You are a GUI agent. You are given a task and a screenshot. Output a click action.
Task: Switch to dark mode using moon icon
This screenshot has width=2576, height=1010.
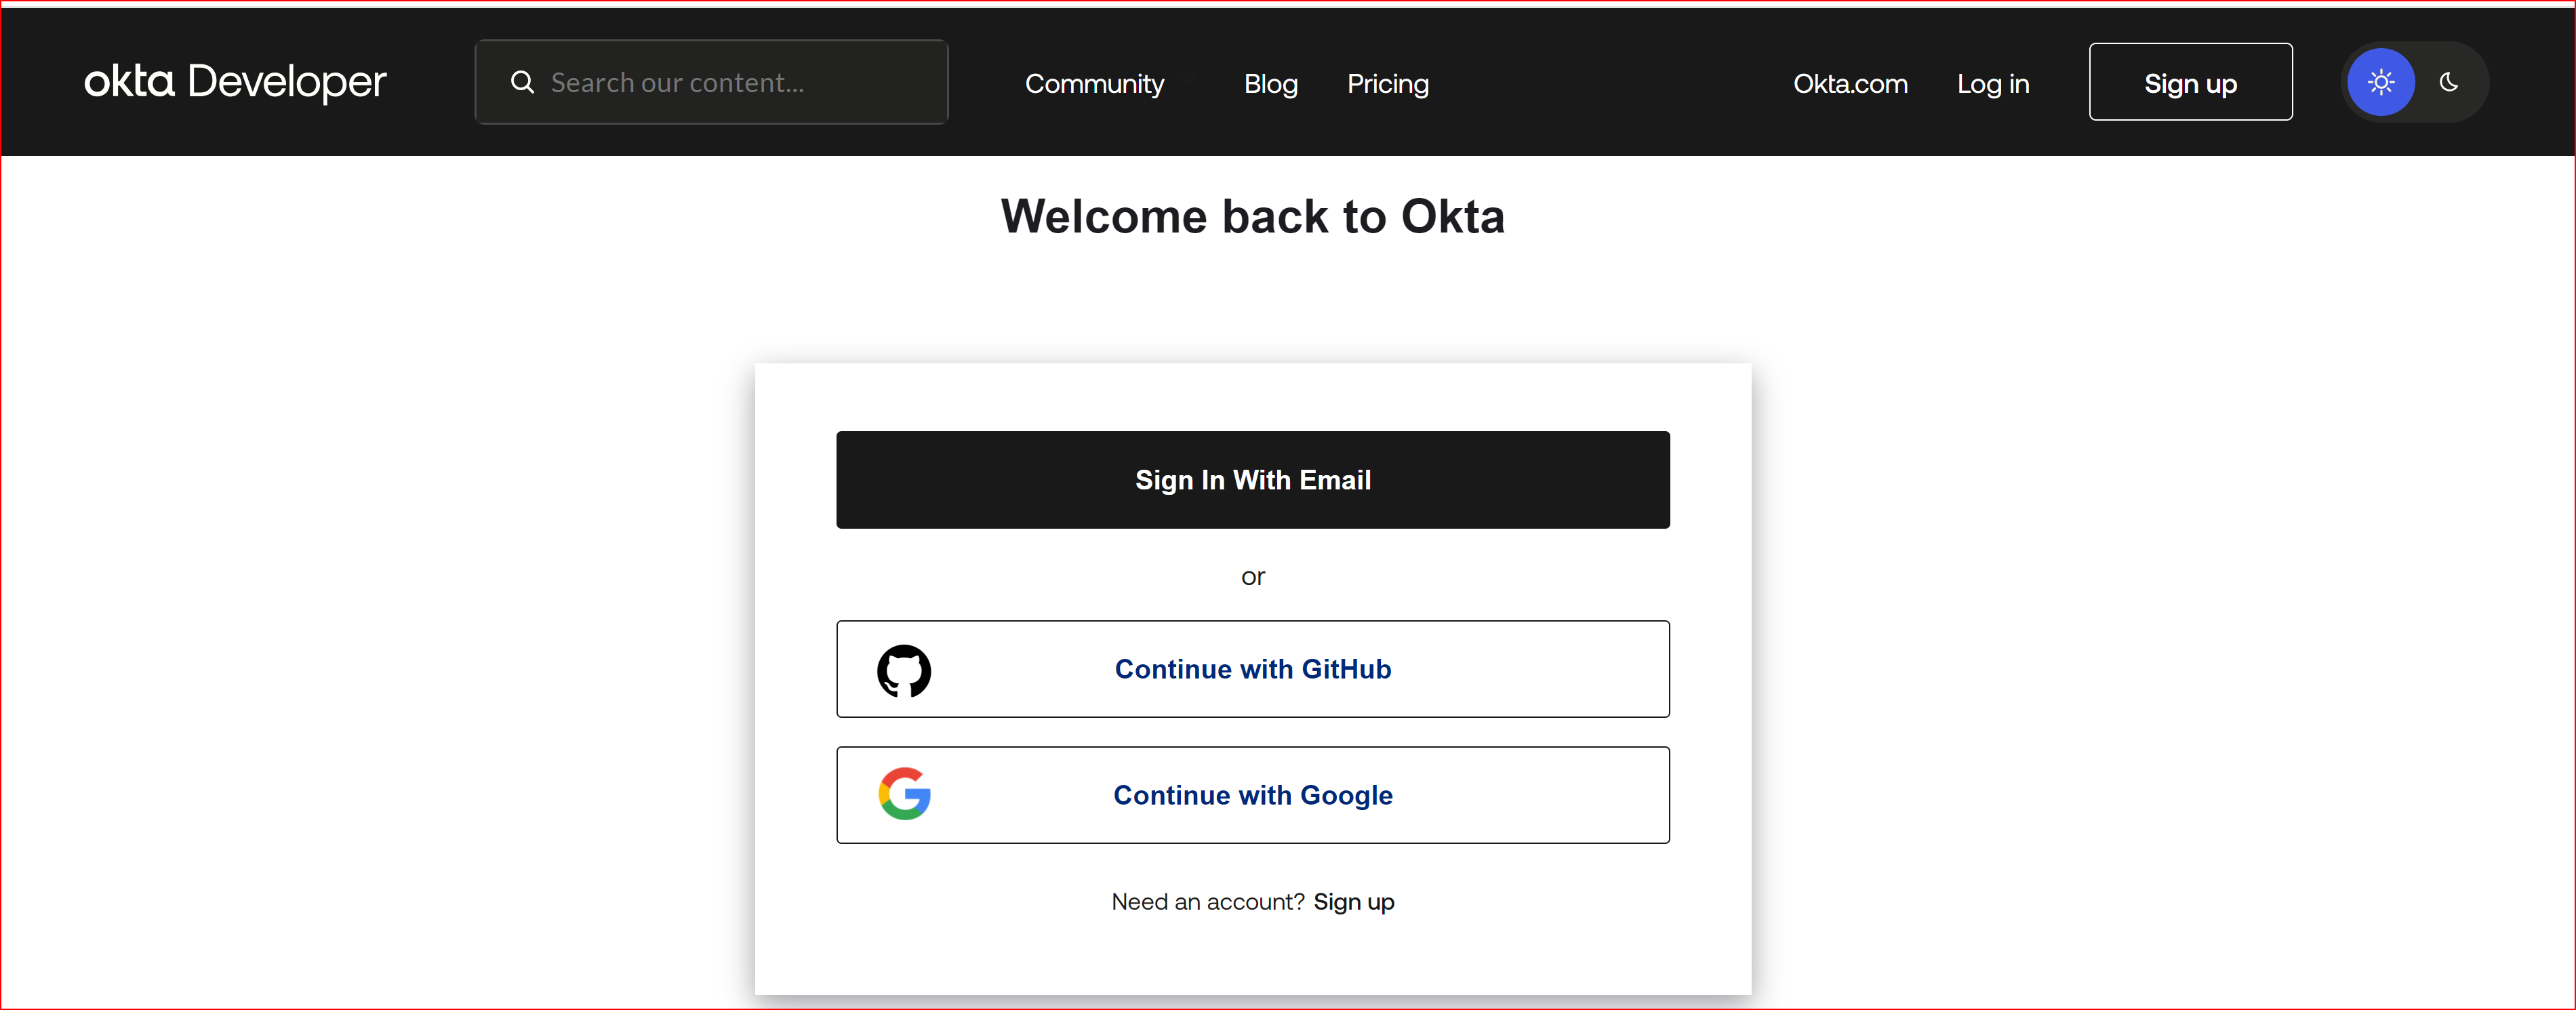pyautogui.click(x=2448, y=82)
